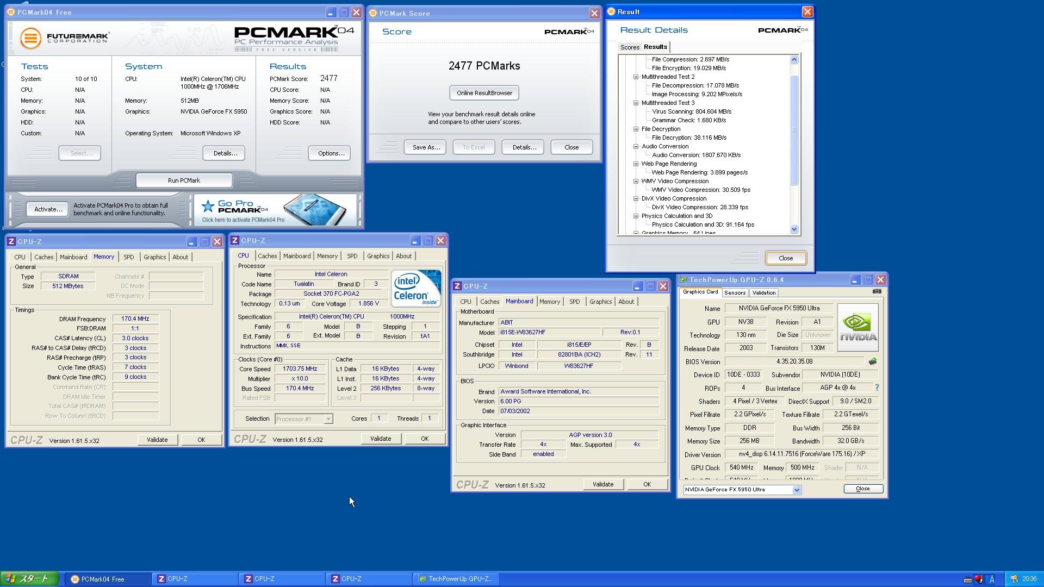Click the system tray icon beside the clock

(x=1014, y=579)
